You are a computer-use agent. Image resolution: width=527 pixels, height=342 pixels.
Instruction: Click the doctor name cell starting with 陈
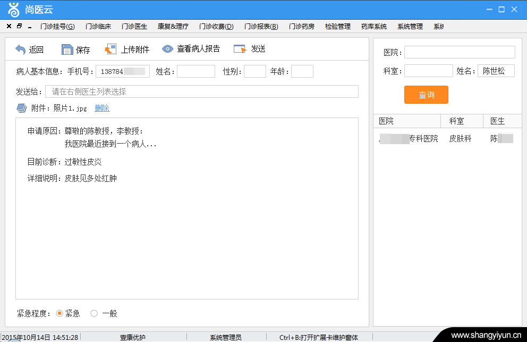click(x=501, y=138)
